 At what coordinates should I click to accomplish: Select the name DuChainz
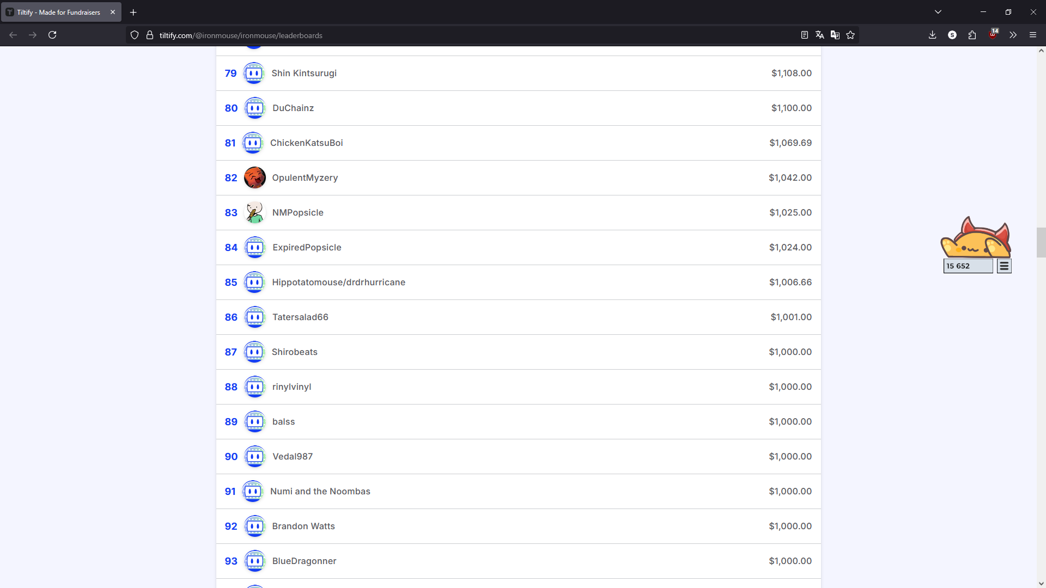(293, 108)
